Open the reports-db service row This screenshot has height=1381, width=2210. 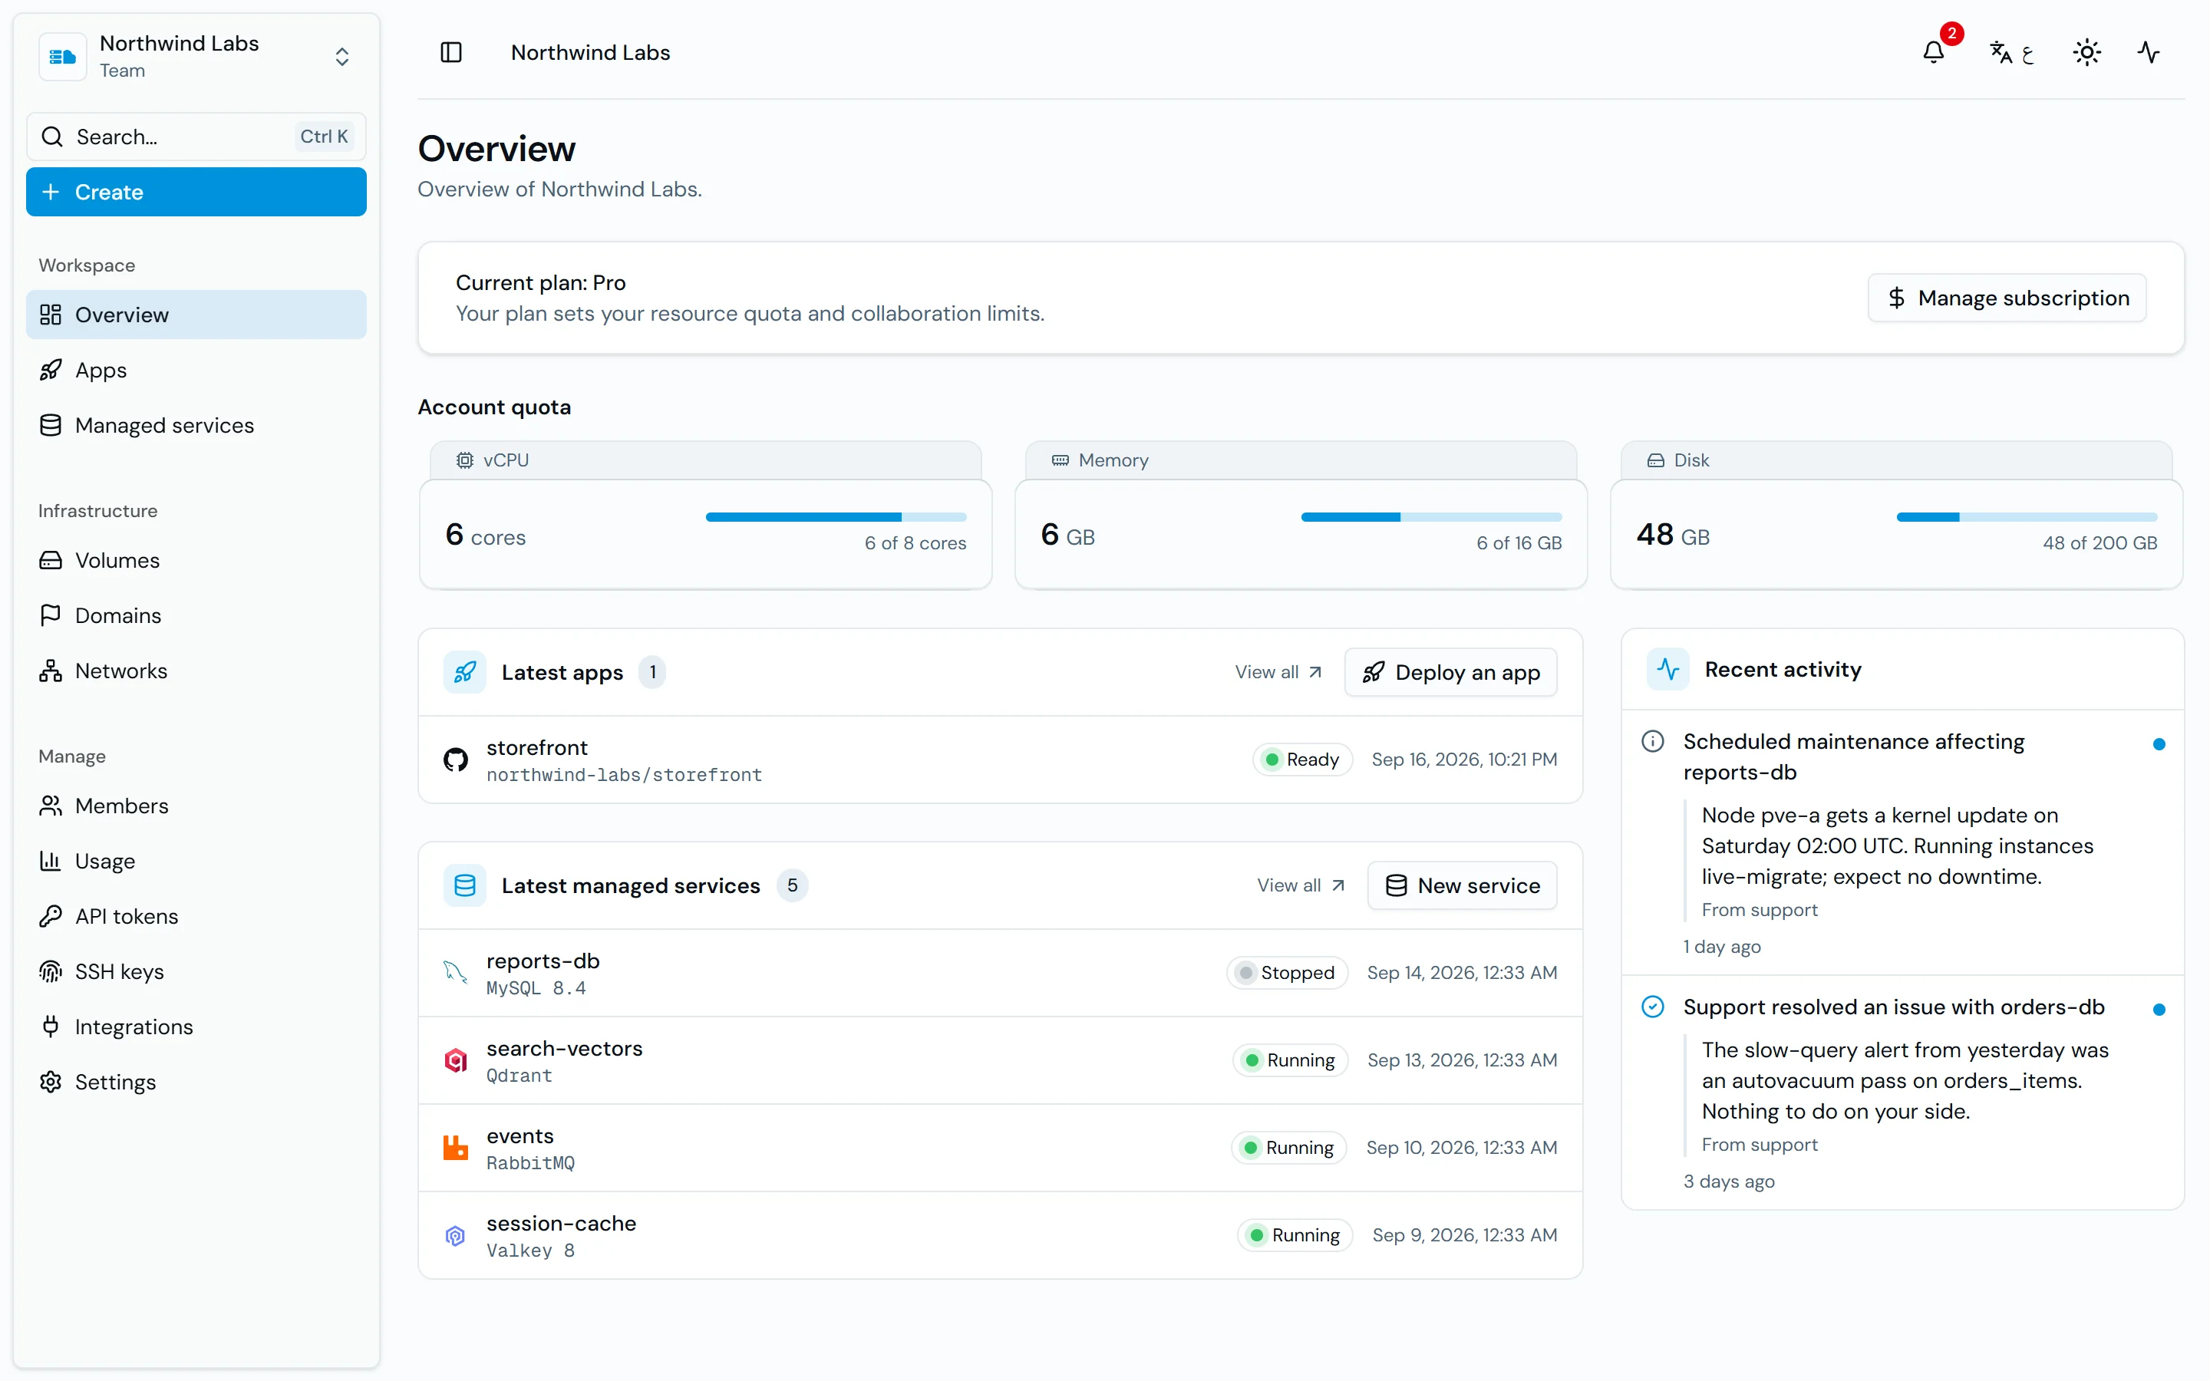click(1000, 973)
